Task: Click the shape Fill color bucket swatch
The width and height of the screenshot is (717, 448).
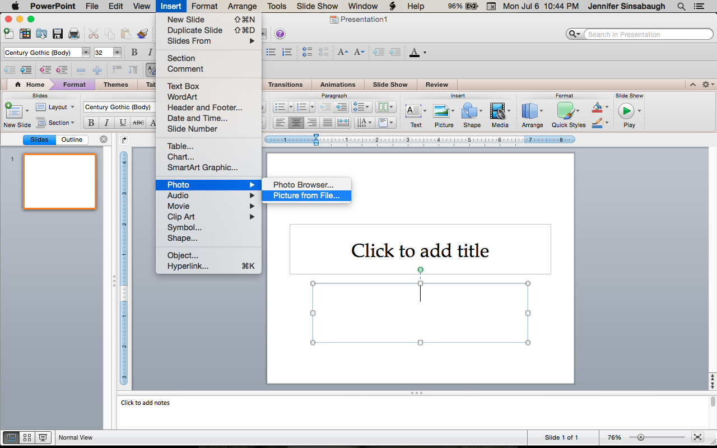Action: [597, 107]
